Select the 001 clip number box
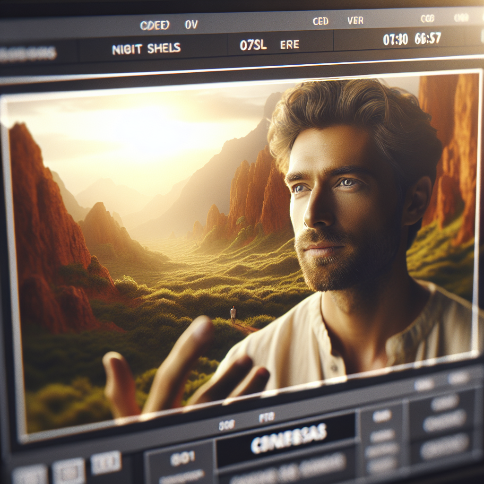484x484 pixels. pyautogui.click(x=182, y=458)
